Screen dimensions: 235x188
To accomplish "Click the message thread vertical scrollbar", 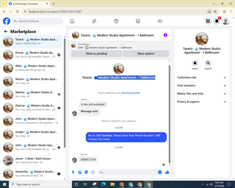I will [169, 114].
